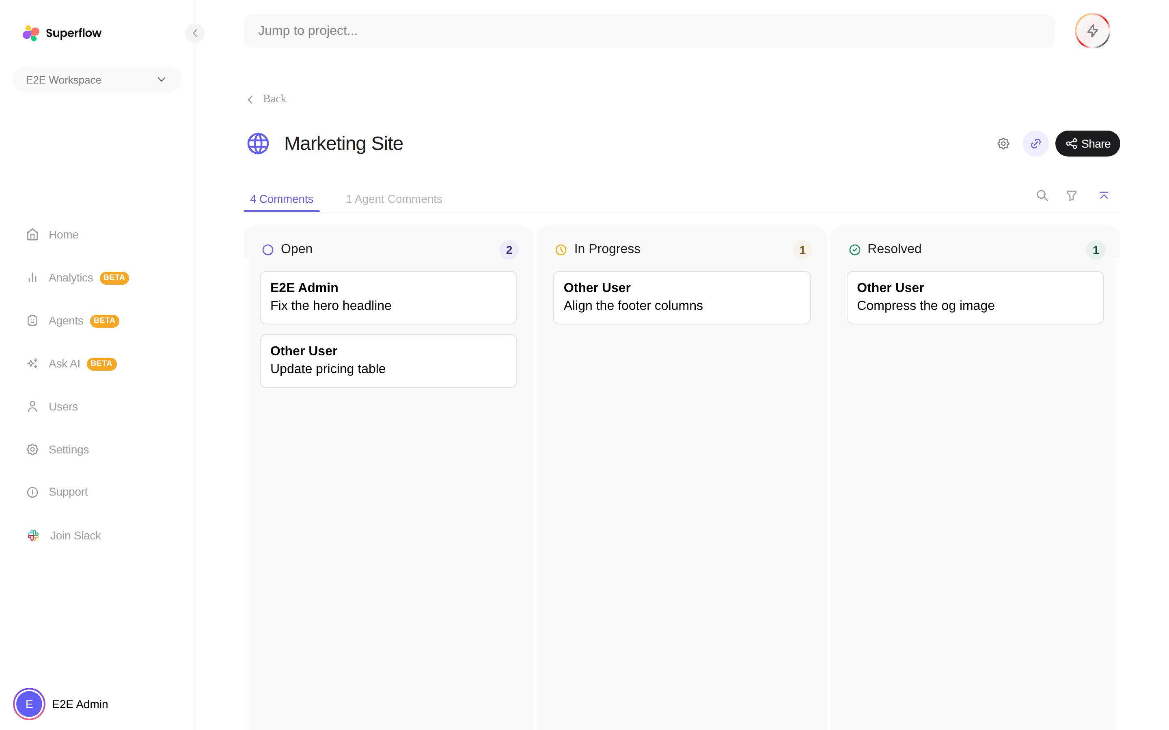Click the Home sidebar icon
The height and width of the screenshot is (730, 1169).
coord(32,235)
